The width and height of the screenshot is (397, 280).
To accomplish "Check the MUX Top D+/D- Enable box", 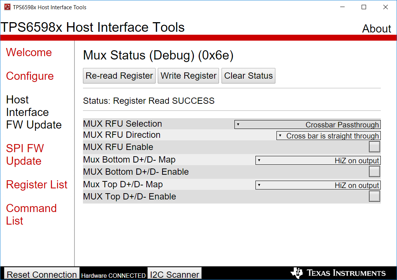I will pos(375,197).
